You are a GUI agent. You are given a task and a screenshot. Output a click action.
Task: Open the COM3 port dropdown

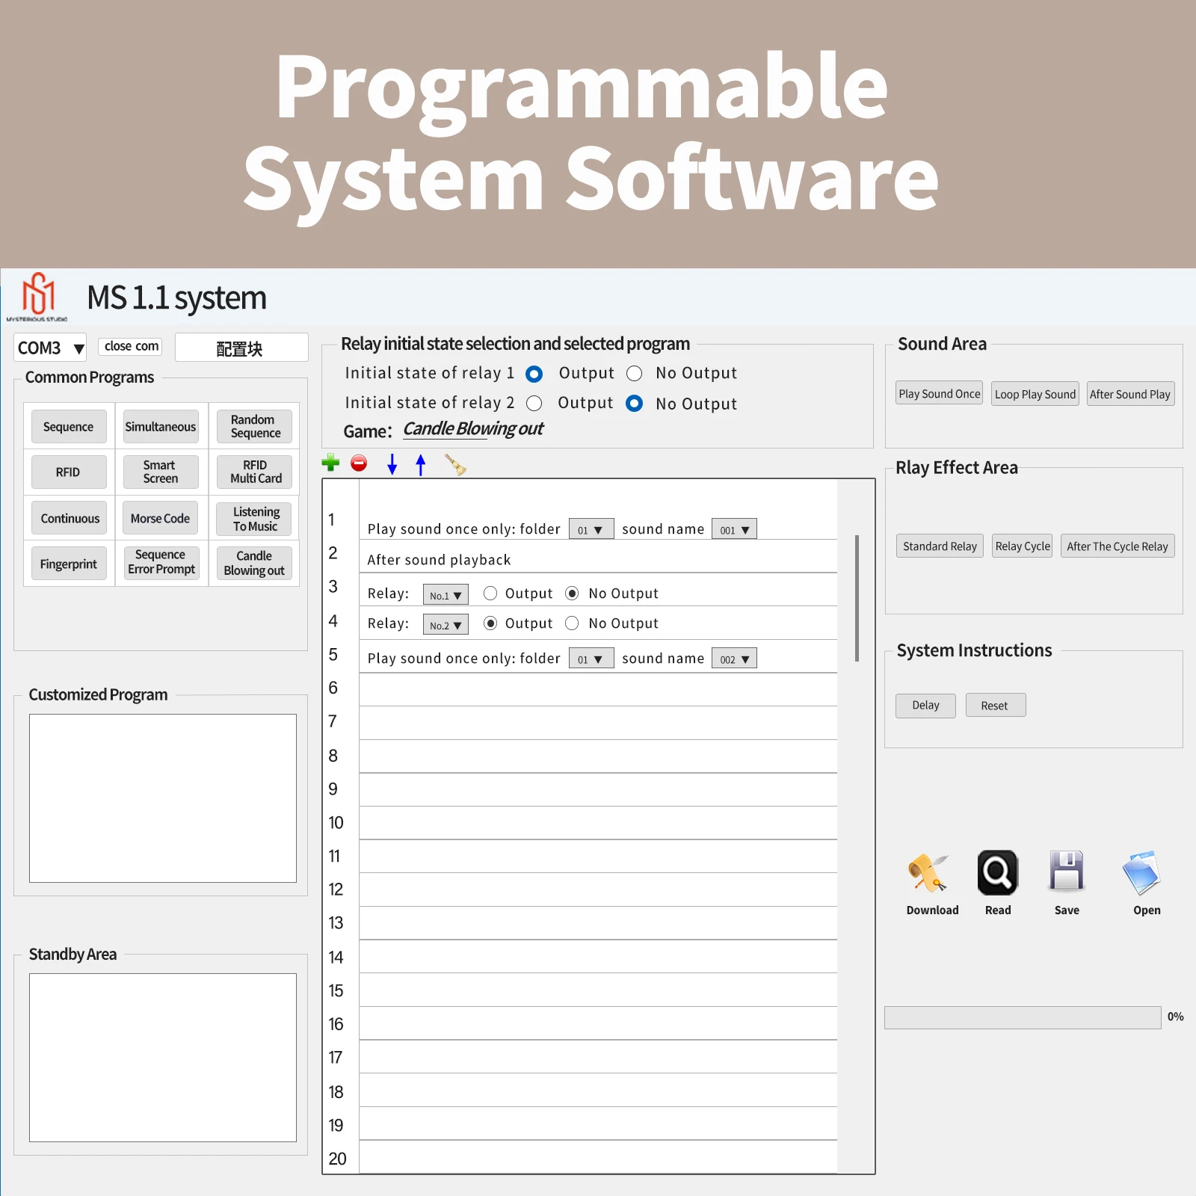coord(50,348)
